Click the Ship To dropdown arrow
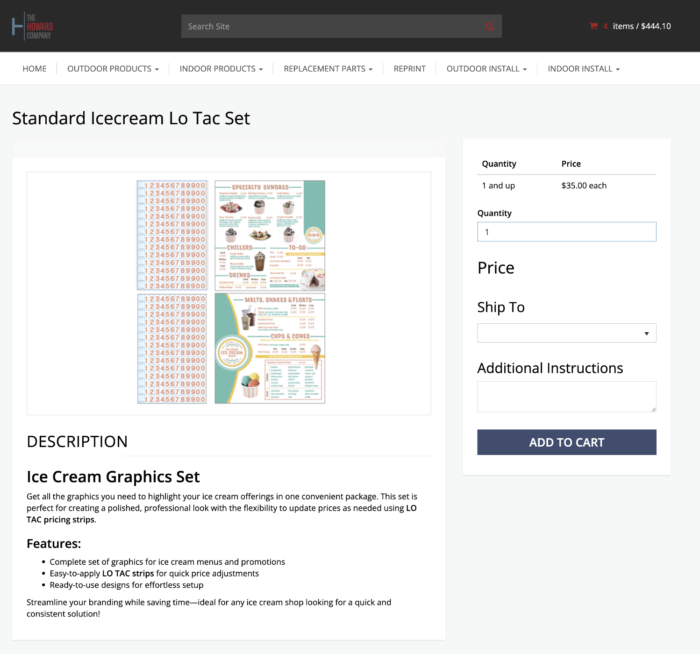The image size is (700, 654). (x=647, y=334)
